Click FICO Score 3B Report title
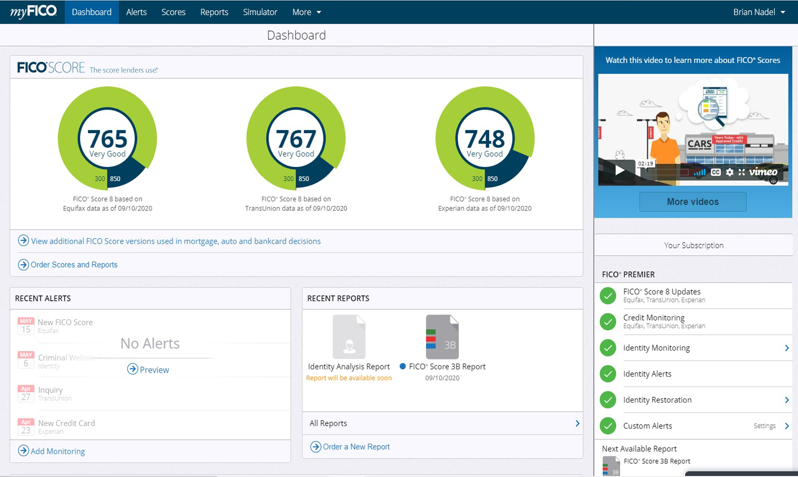 [x=447, y=366]
